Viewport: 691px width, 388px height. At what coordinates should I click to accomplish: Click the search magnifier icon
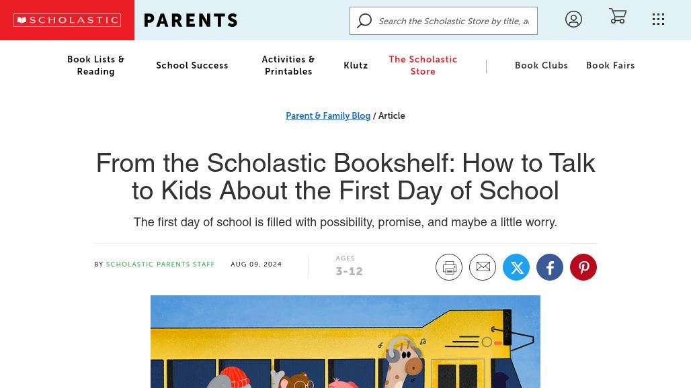tap(364, 21)
